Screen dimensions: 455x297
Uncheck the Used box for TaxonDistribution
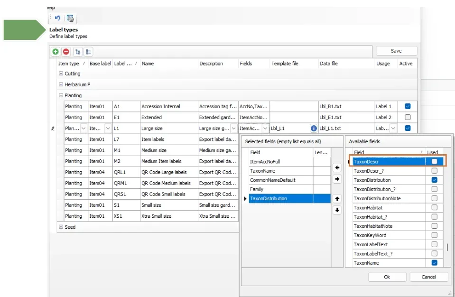click(x=434, y=180)
